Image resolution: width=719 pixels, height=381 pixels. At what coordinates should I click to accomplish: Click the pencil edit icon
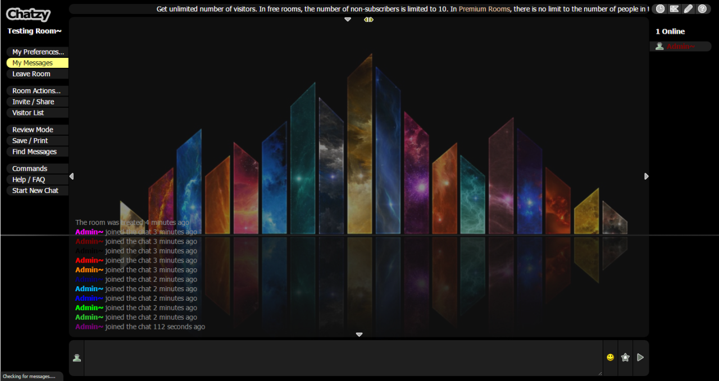pos(688,9)
